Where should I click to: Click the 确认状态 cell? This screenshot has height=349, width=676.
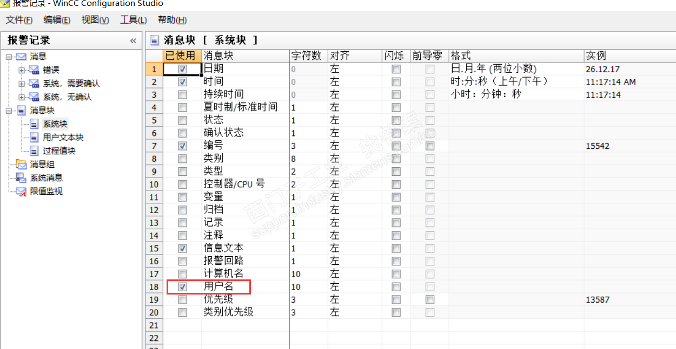click(x=246, y=133)
